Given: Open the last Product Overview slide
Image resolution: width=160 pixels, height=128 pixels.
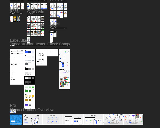Looking at the screenshot, I should pos(134,119).
